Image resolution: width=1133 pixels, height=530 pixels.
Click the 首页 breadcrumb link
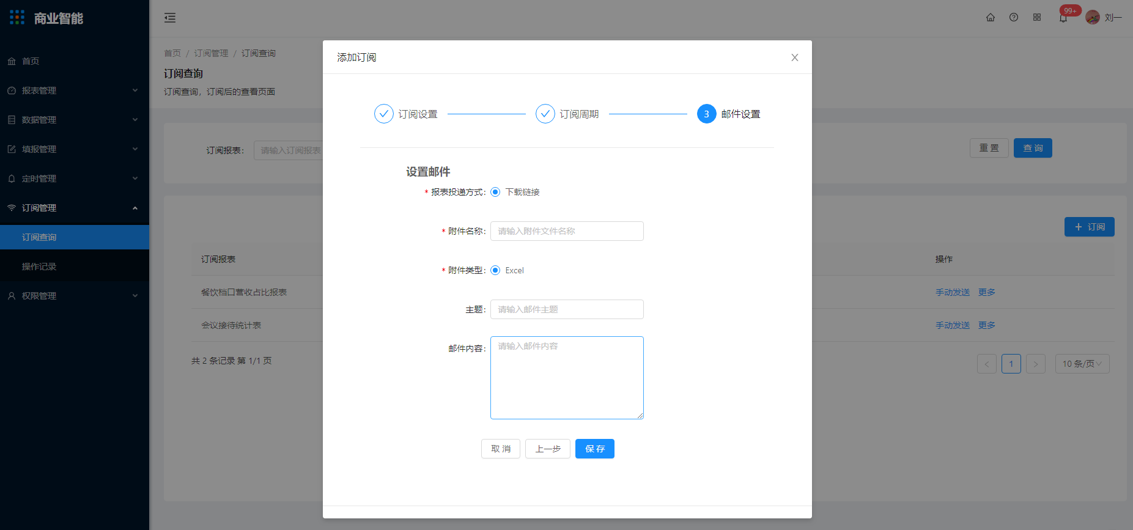[x=172, y=53]
